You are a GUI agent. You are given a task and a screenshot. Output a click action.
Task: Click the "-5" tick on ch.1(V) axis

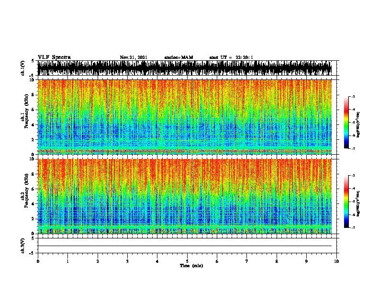point(32,76)
